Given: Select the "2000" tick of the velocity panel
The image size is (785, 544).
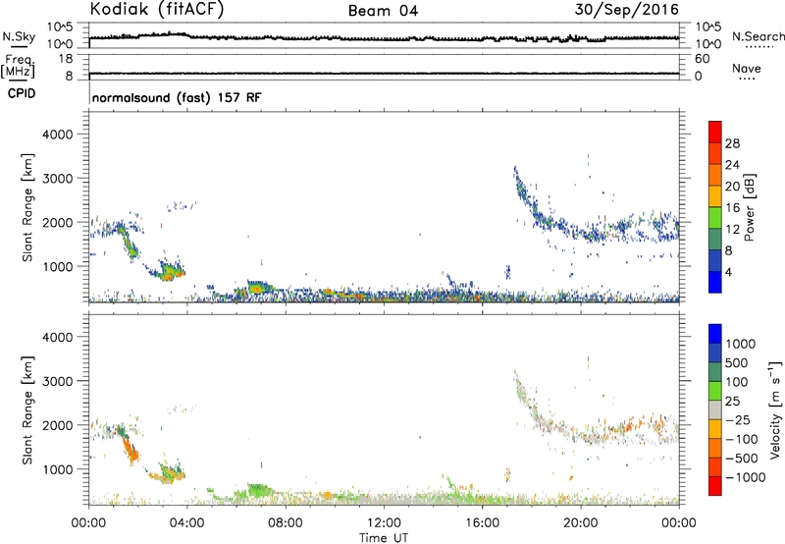Looking at the screenshot, I should pyautogui.click(x=58, y=425).
